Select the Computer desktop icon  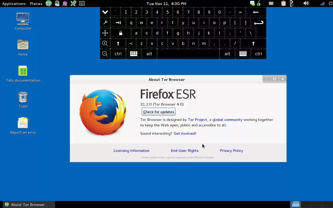point(23,21)
